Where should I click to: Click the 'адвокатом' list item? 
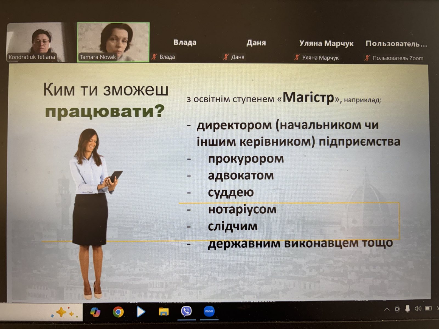[x=241, y=176]
